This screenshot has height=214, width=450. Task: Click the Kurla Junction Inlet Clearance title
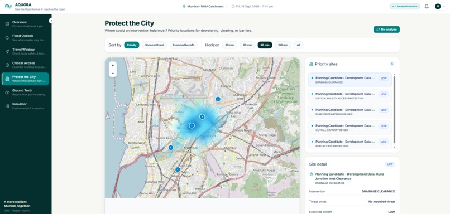point(350,177)
